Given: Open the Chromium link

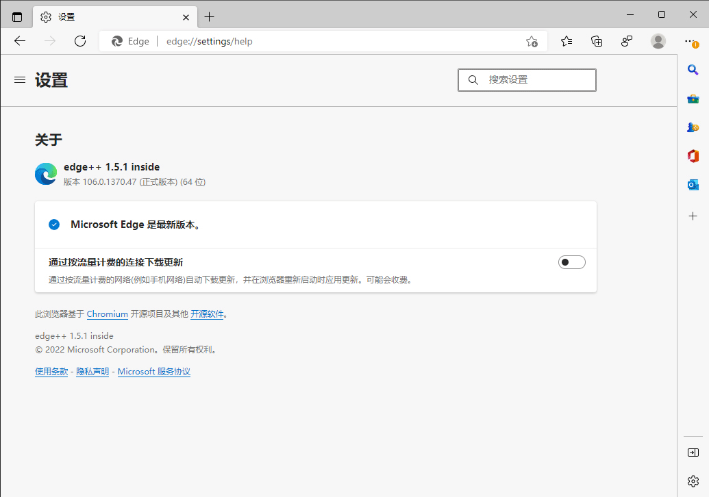Looking at the screenshot, I should (107, 314).
